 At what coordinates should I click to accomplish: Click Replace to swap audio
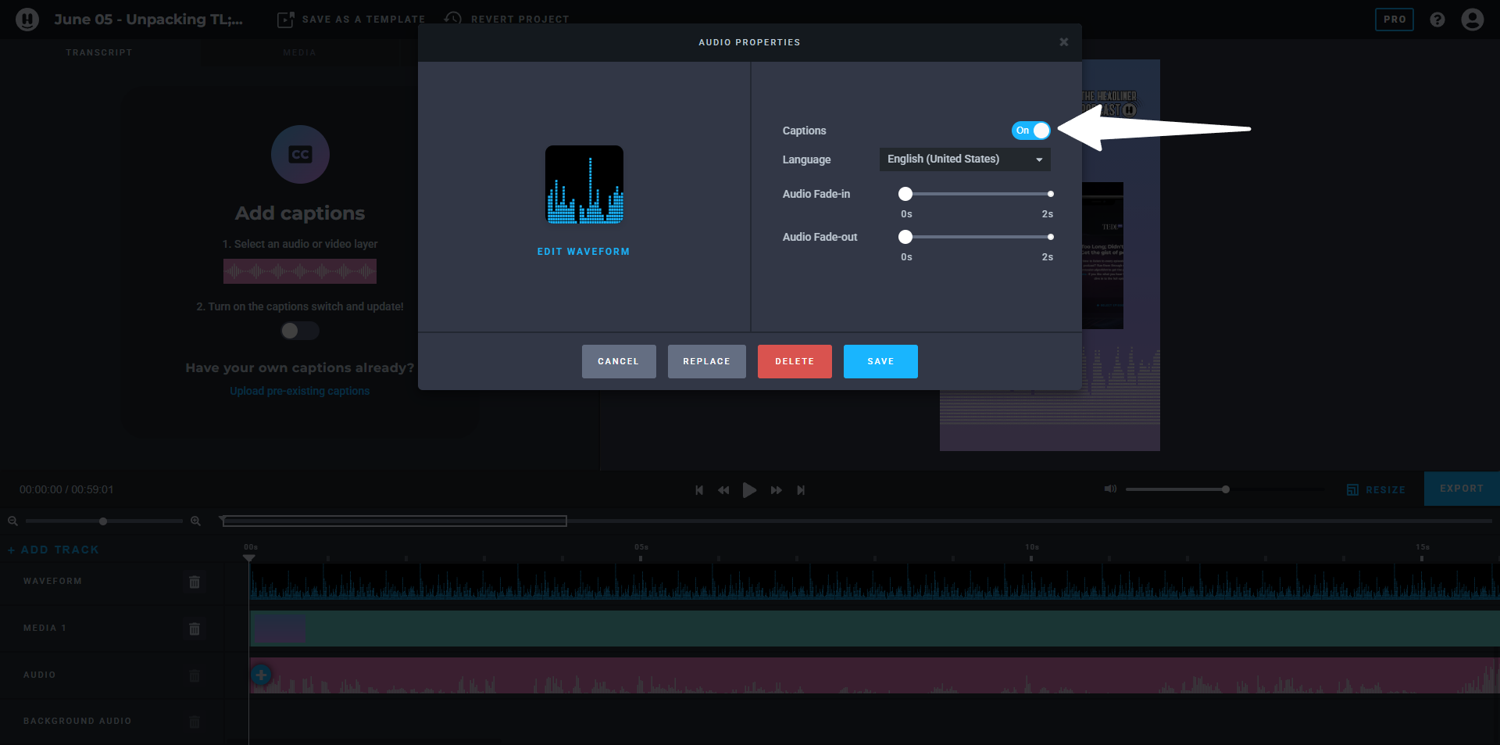pos(706,361)
